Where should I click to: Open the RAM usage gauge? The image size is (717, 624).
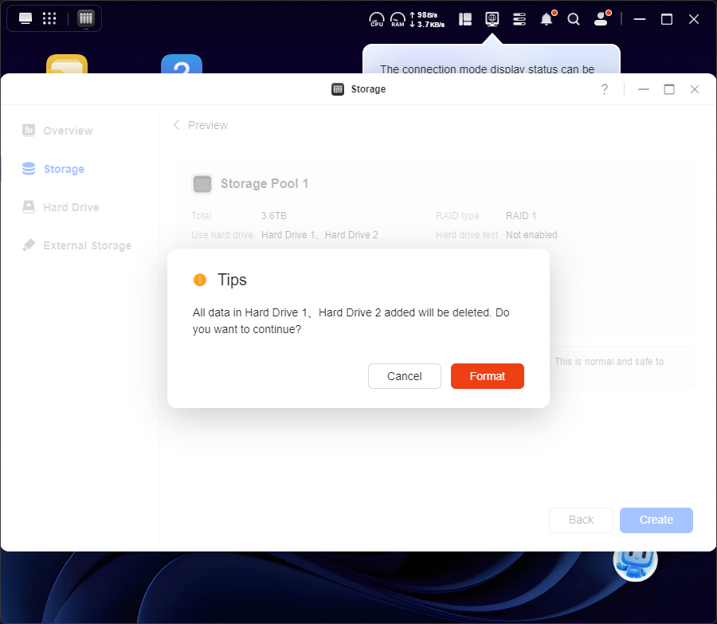(397, 19)
